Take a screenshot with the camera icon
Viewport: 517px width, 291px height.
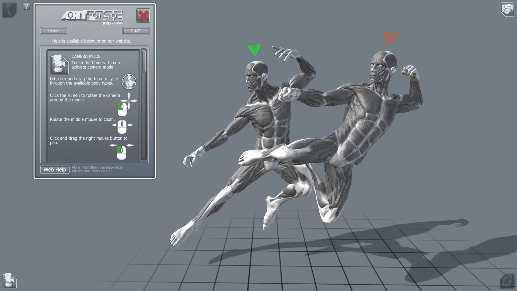click(507, 10)
